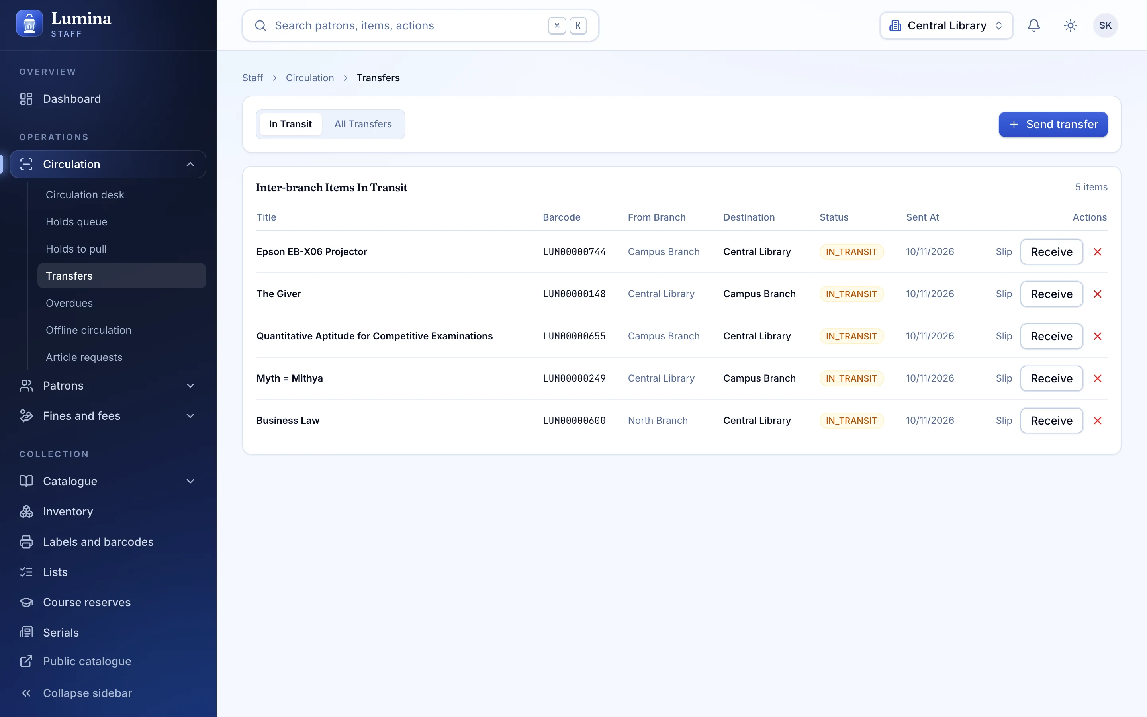Collapse the Circulation menu chevron
The width and height of the screenshot is (1147, 717).
[x=190, y=164]
